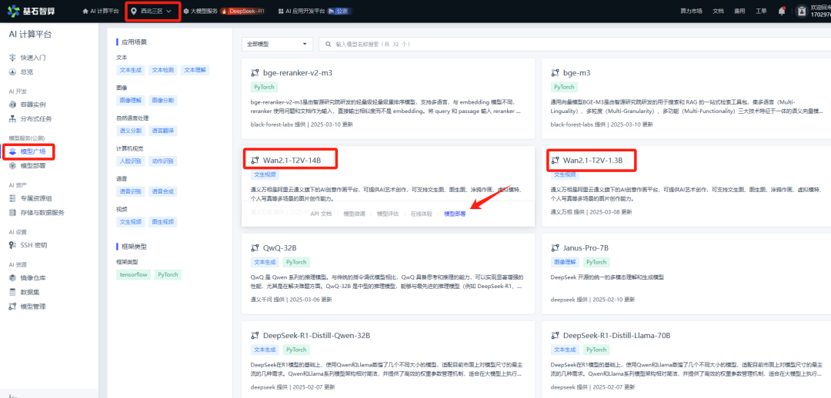Filter by 文本理解 scenario tag
This screenshot has height=398, width=831.
pos(195,70)
